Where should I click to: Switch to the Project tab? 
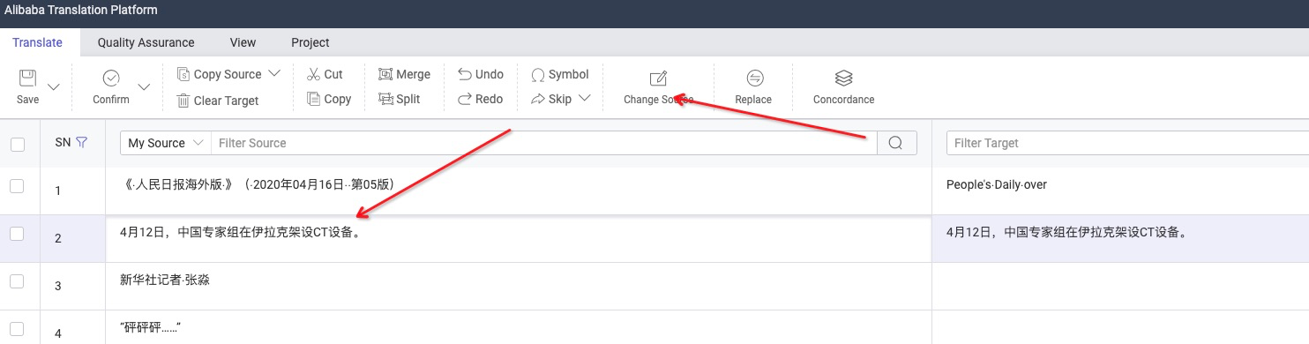(x=310, y=42)
